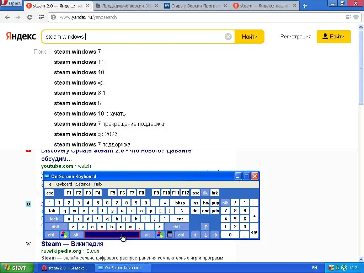
Task: Click the site info globe icon in address bar
Action: click(53, 17)
